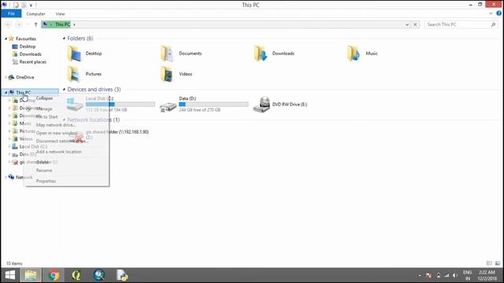The width and height of the screenshot is (504, 283).
Task: Select the Desktop folder icon in Folders
Action: click(74, 53)
